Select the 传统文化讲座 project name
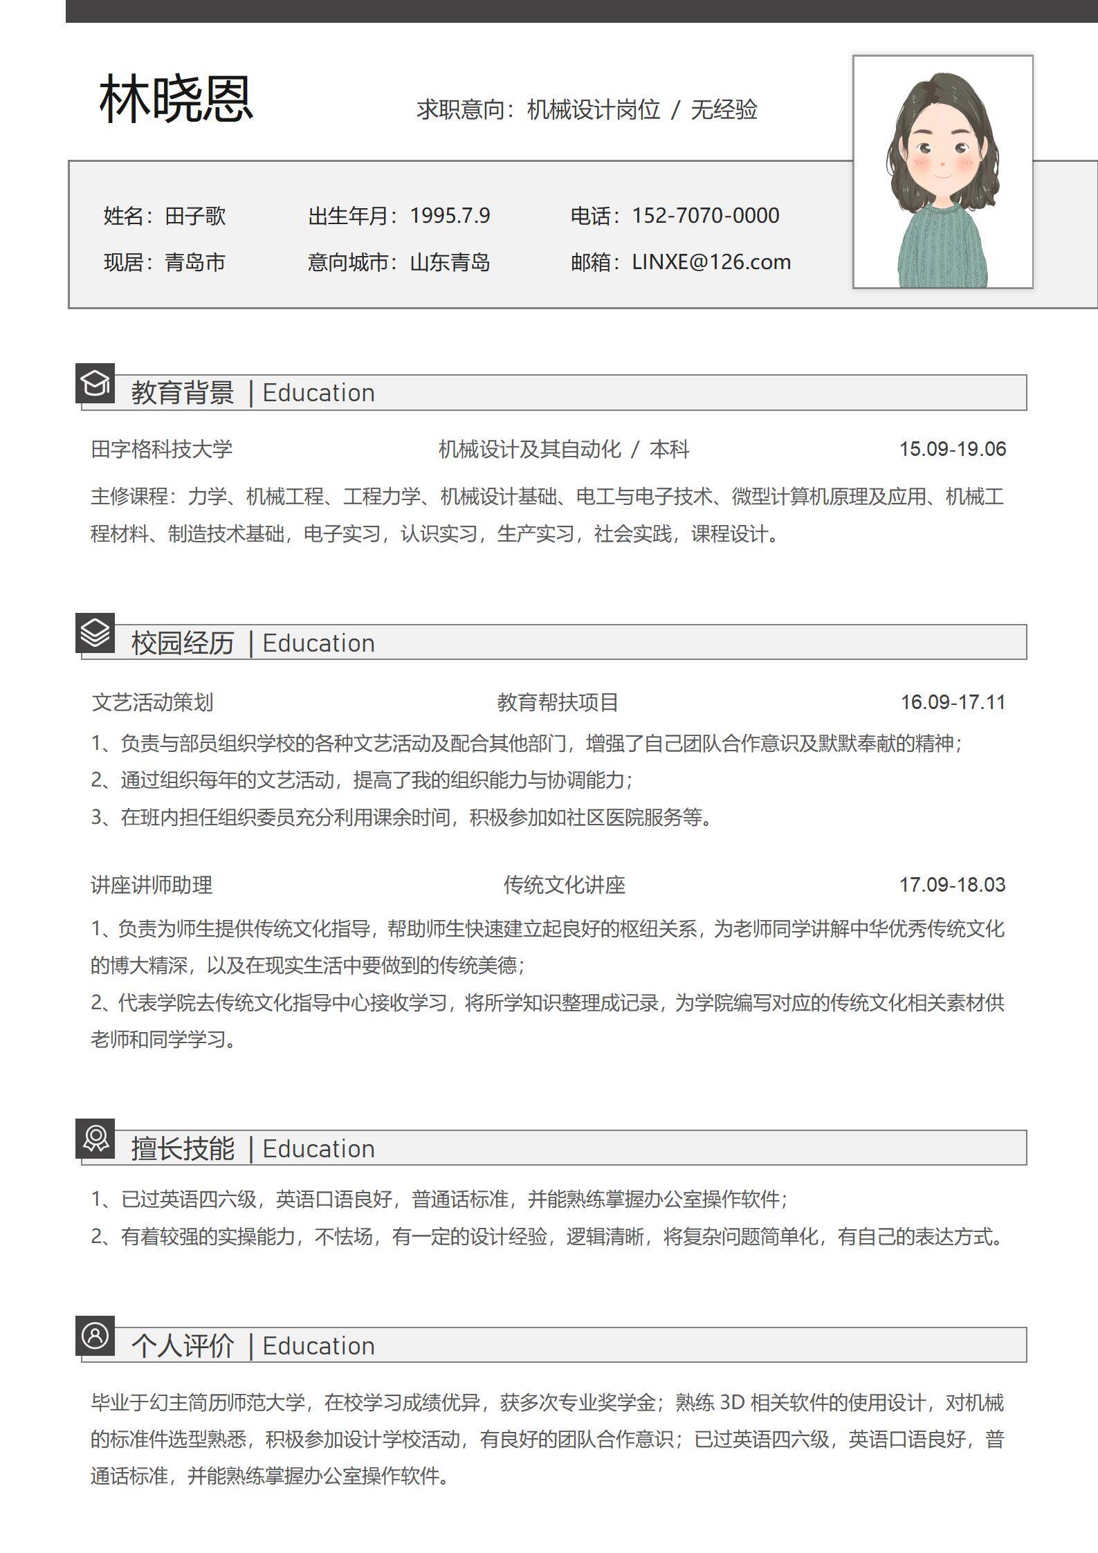The width and height of the screenshot is (1098, 1553). point(564,885)
